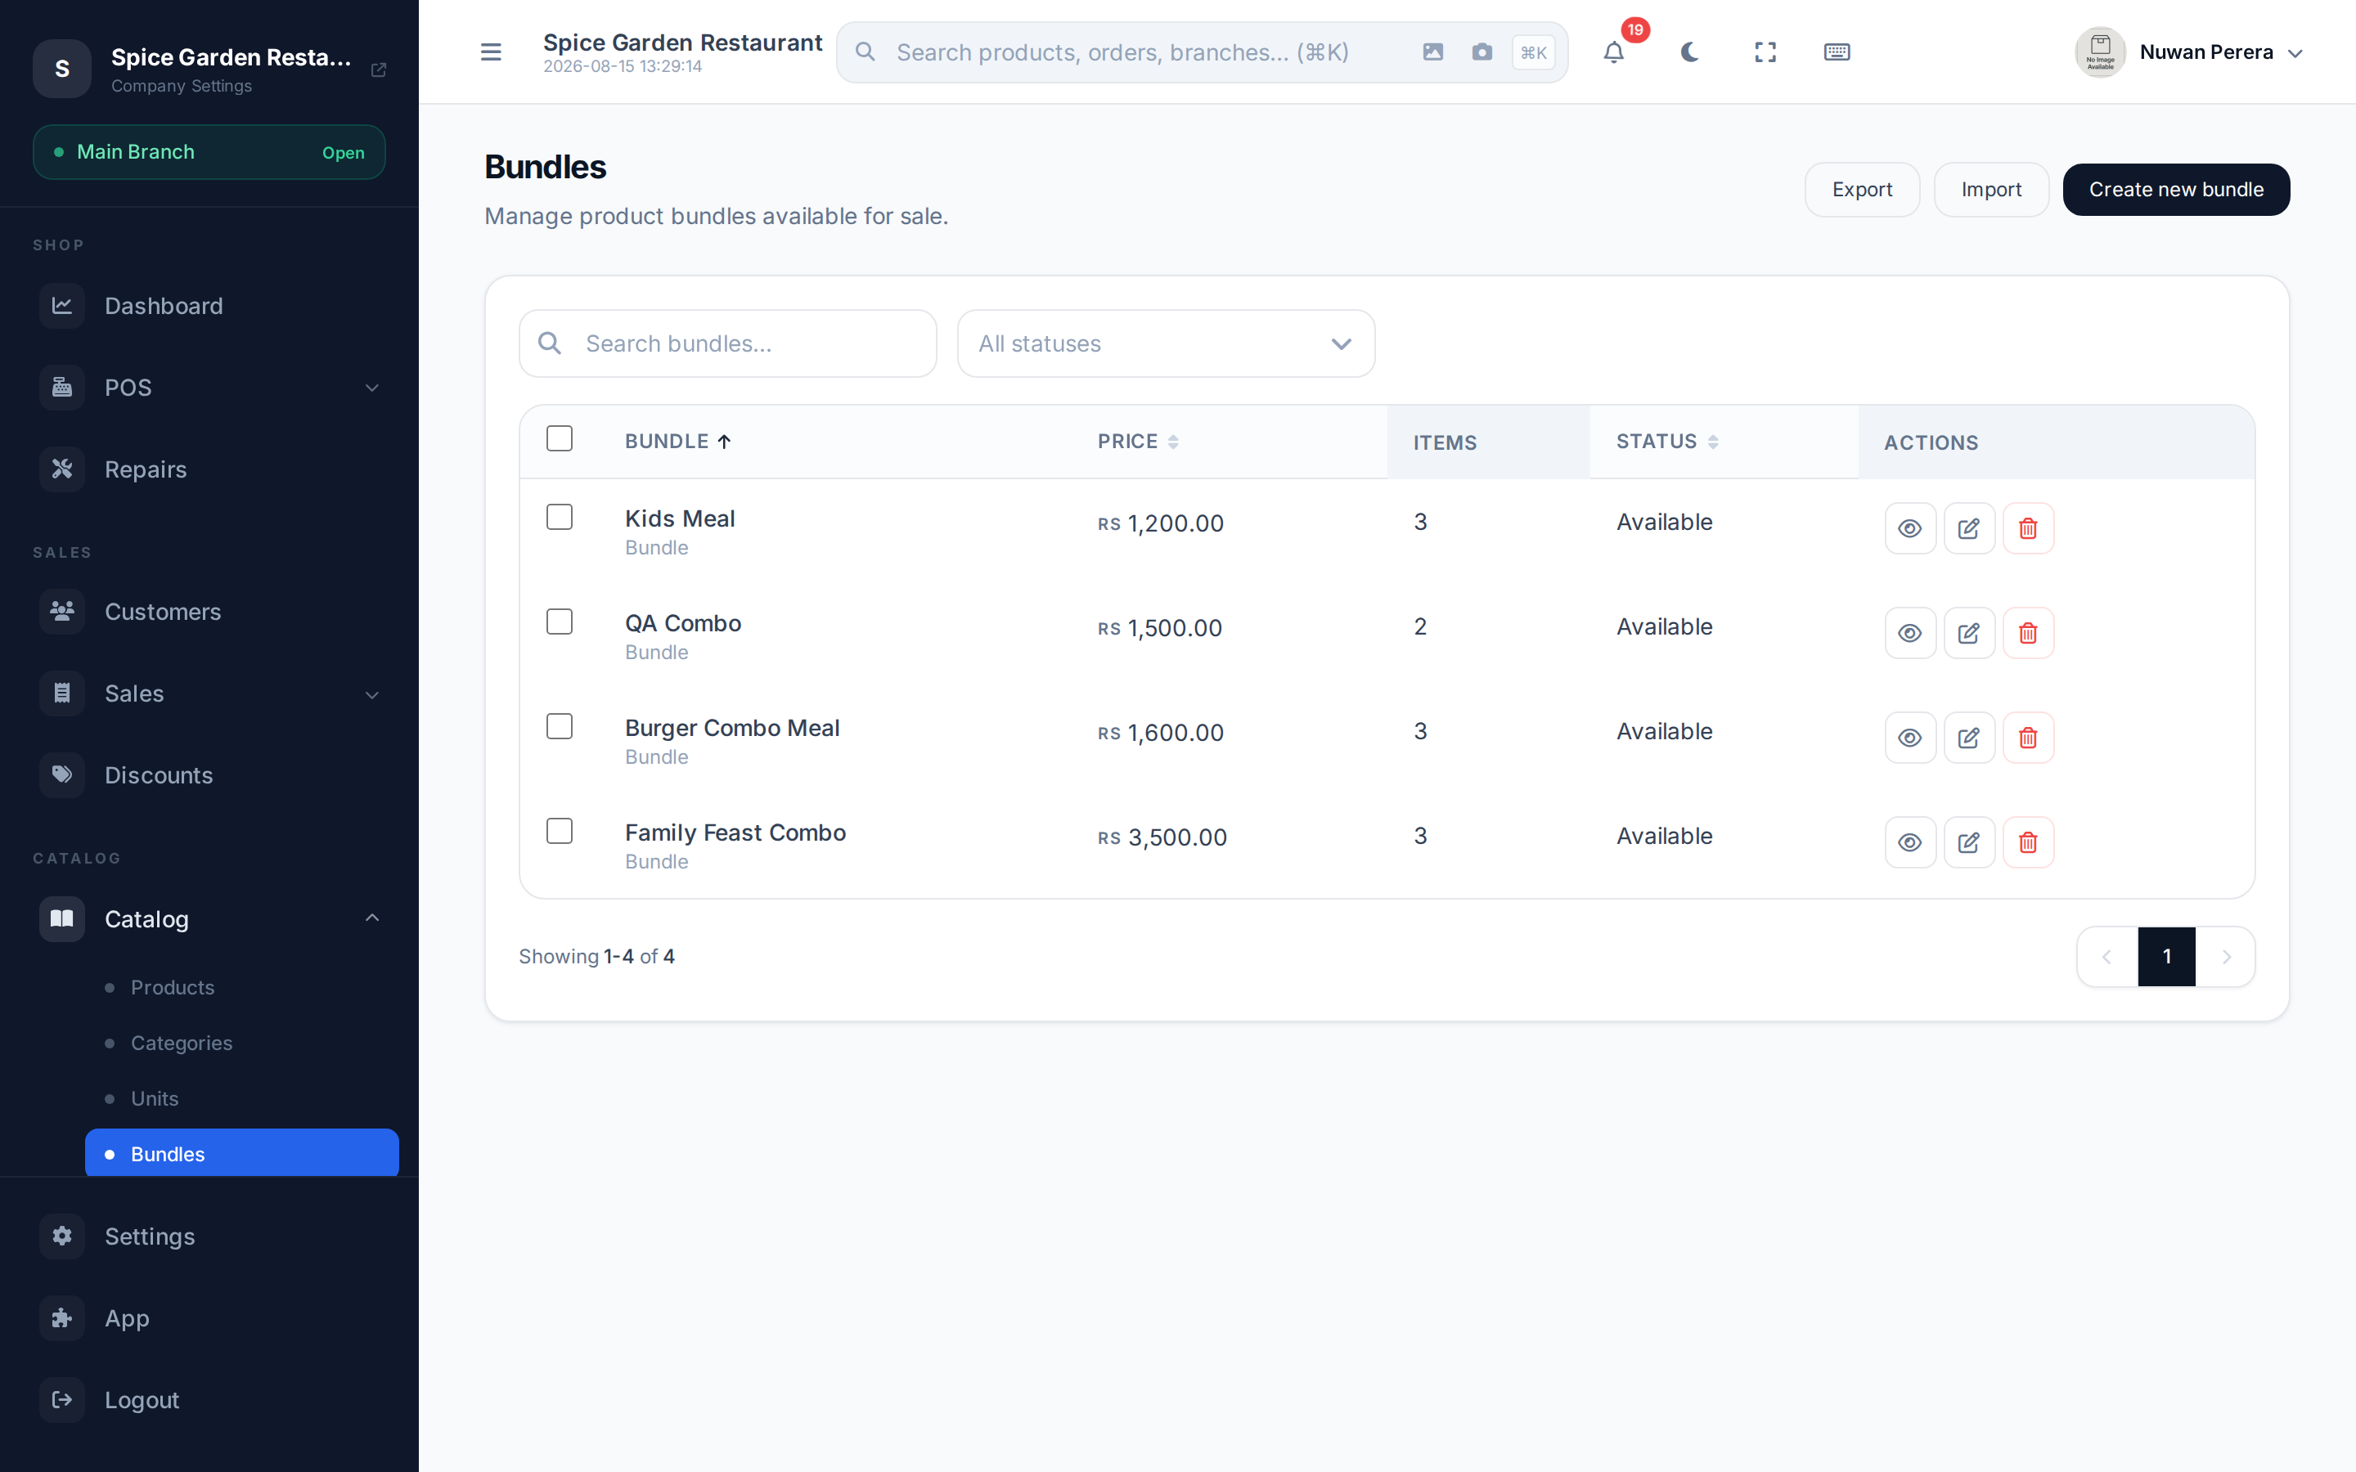Expand the POS sidebar menu
This screenshot has height=1472, width=2356.
tap(209, 388)
